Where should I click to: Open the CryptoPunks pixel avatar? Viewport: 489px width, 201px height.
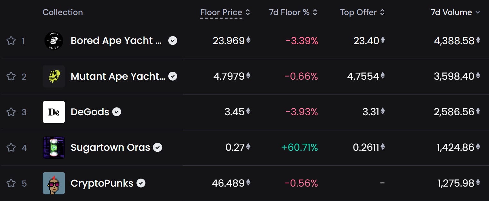54,183
